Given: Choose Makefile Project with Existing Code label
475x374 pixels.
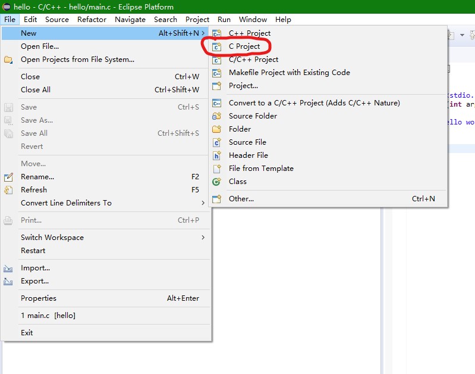Looking at the screenshot, I should coord(290,73).
